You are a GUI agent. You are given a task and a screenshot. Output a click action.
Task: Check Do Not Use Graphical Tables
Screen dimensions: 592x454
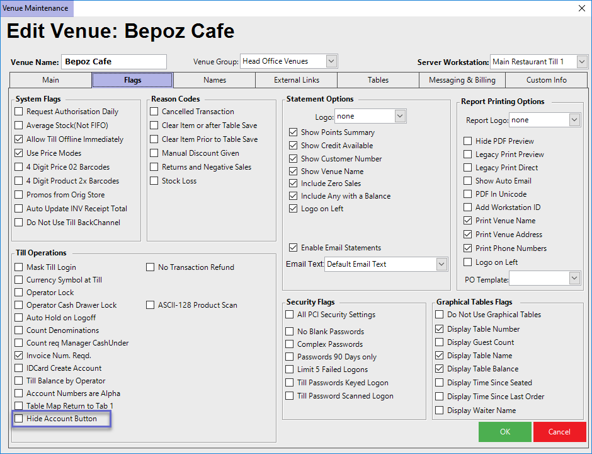click(440, 315)
